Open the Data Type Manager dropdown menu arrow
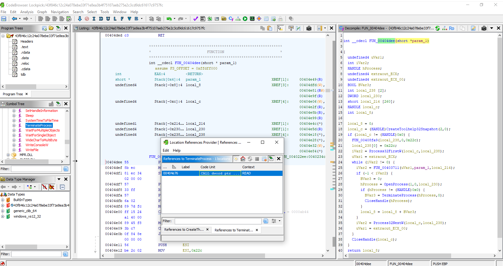This screenshot has width=503, height=266. click(59, 179)
